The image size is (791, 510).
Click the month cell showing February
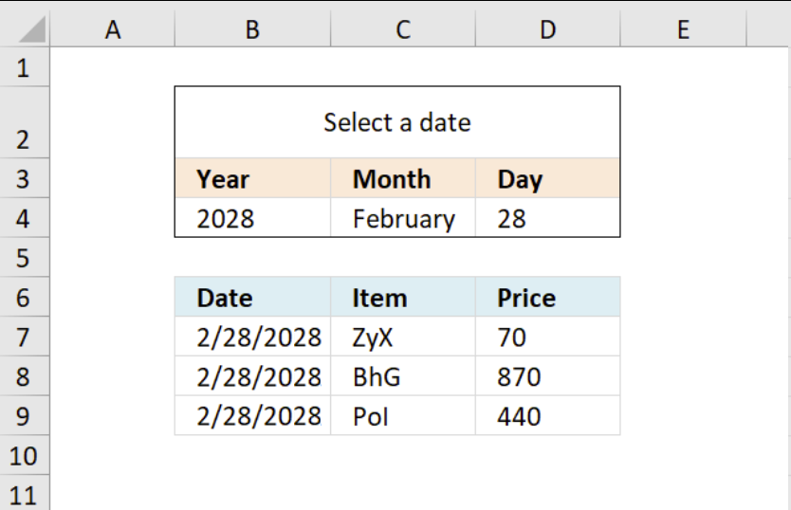coord(403,218)
